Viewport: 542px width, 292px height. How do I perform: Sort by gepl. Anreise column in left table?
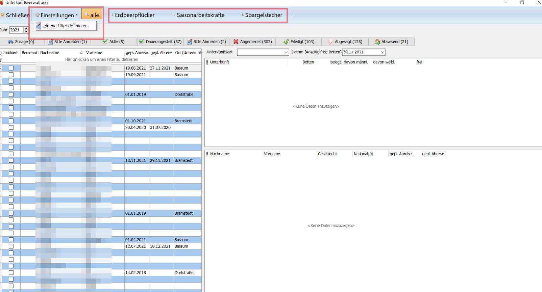[x=137, y=53]
